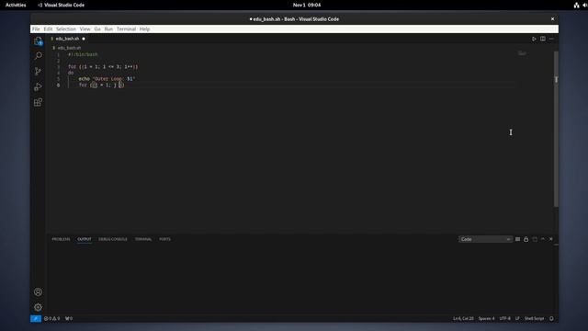Open Activities overview
Image resolution: width=588 pixels, height=331 pixels.
[x=16, y=5]
